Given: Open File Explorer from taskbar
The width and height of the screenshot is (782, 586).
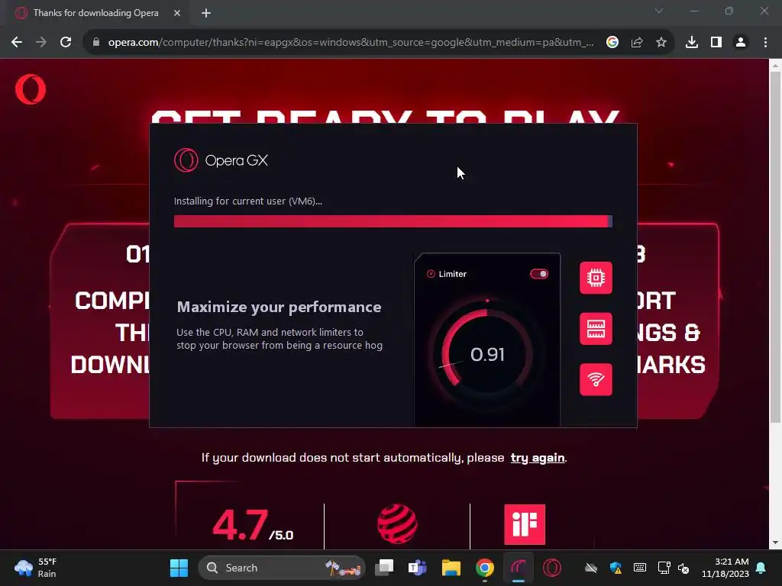Looking at the screenshot, I should point(451,568).
